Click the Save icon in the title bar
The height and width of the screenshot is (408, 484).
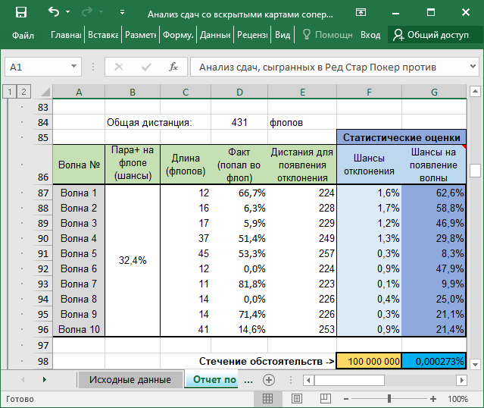pyautogui.click(x=20, y=12)
